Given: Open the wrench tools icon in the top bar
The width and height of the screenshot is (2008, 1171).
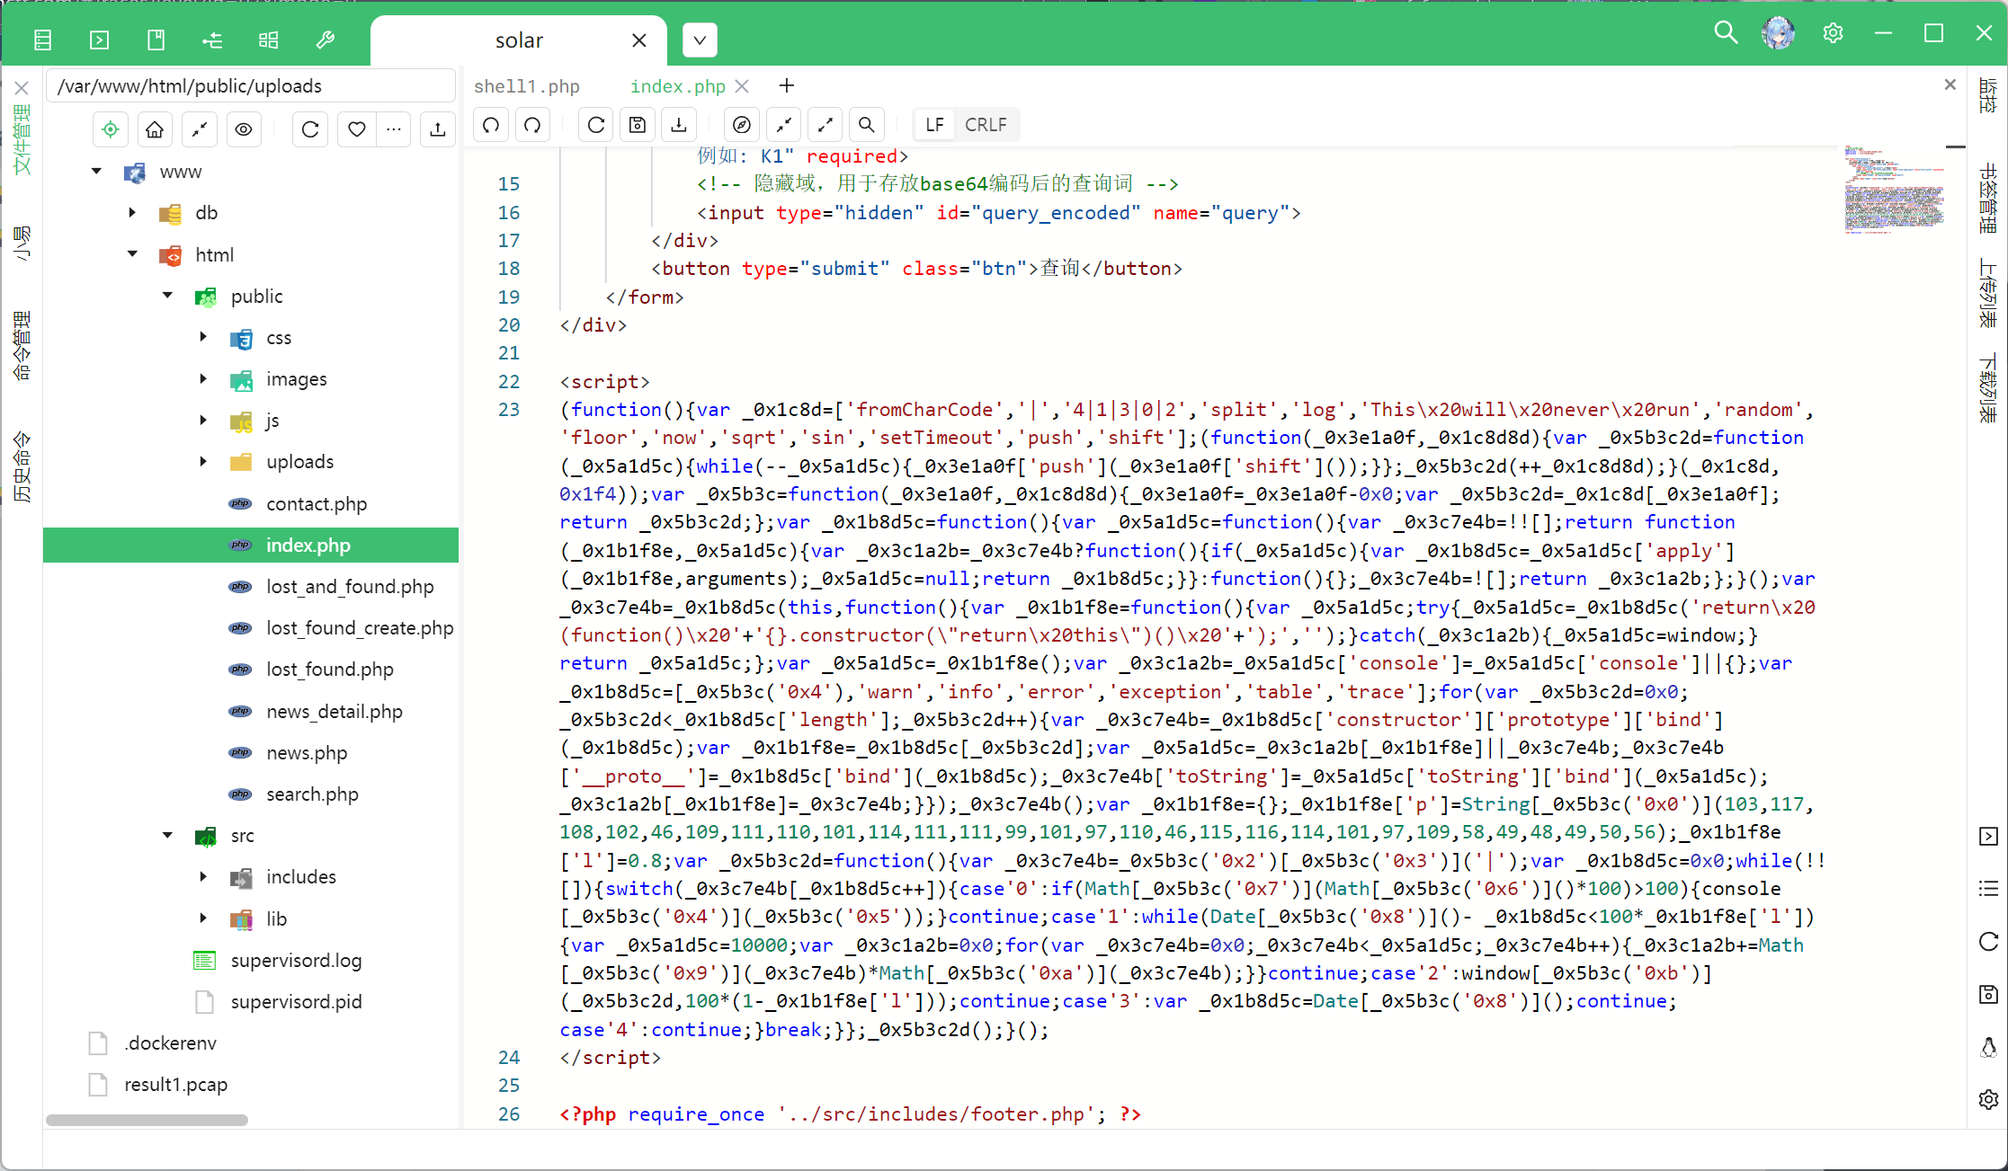Looking at the screenshot, I should click(x=326, y=40).
